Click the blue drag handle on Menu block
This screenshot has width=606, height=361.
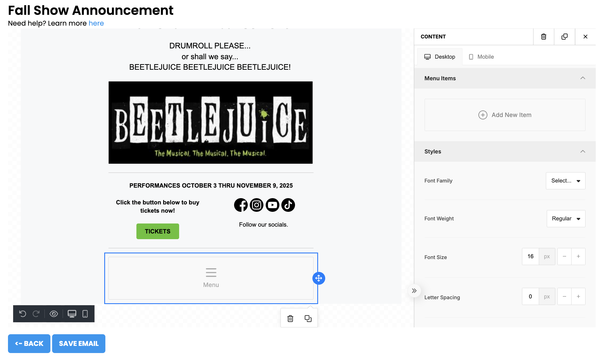[319, 278]
